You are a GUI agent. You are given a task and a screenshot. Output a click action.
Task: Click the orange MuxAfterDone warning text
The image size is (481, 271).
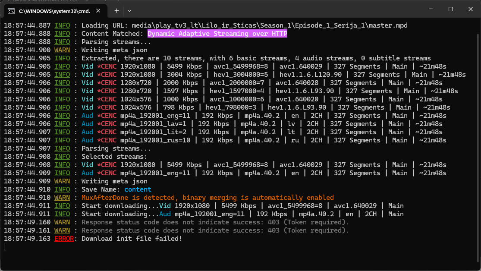click(x=207, y=198)
